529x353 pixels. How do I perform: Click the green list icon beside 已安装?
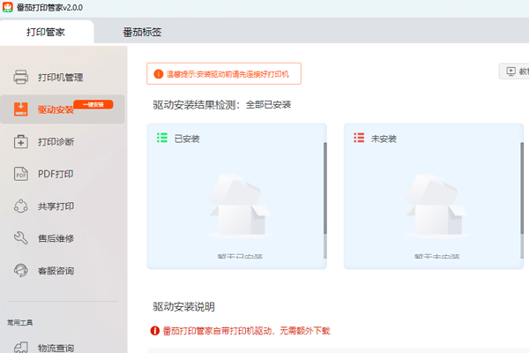(161, 138)
